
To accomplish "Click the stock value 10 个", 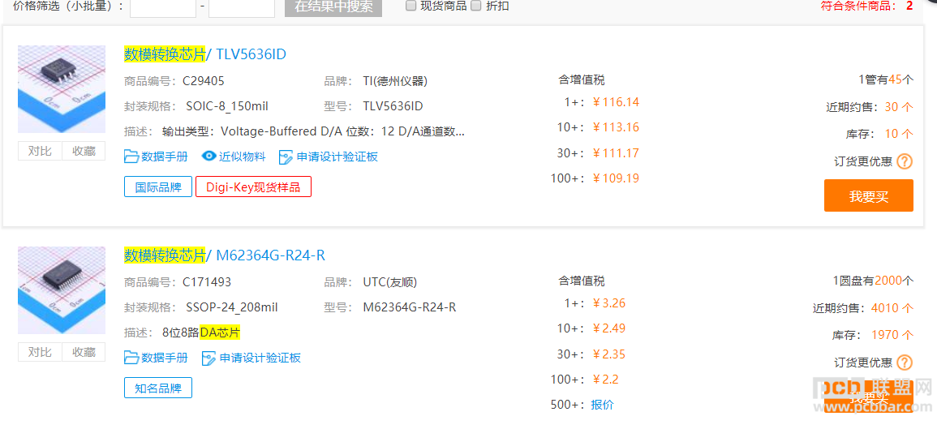I will pyautogui.click(x=899, y=134).
